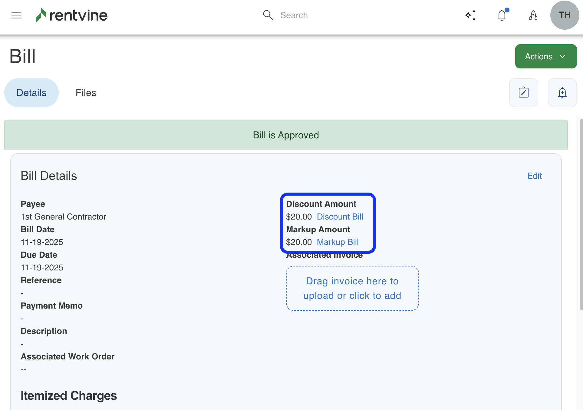The height and width of the screenshot is (410, 583).
Task: Open the AI sparkles assistant icon
Action: [471, 15]
